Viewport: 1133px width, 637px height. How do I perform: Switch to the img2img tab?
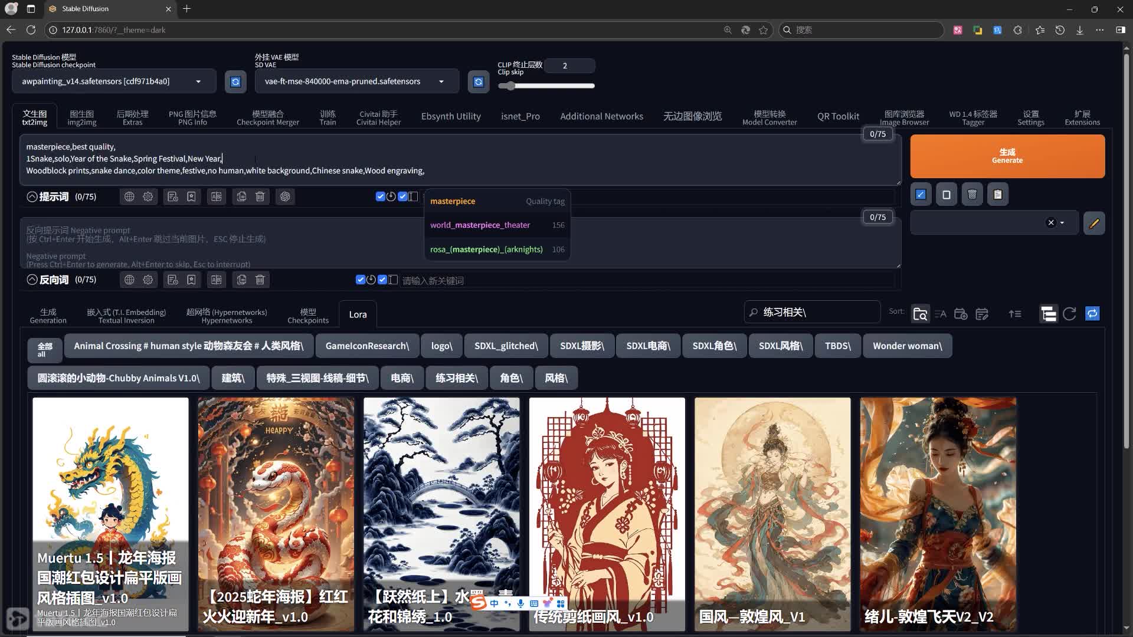click(x=82, y=117)
